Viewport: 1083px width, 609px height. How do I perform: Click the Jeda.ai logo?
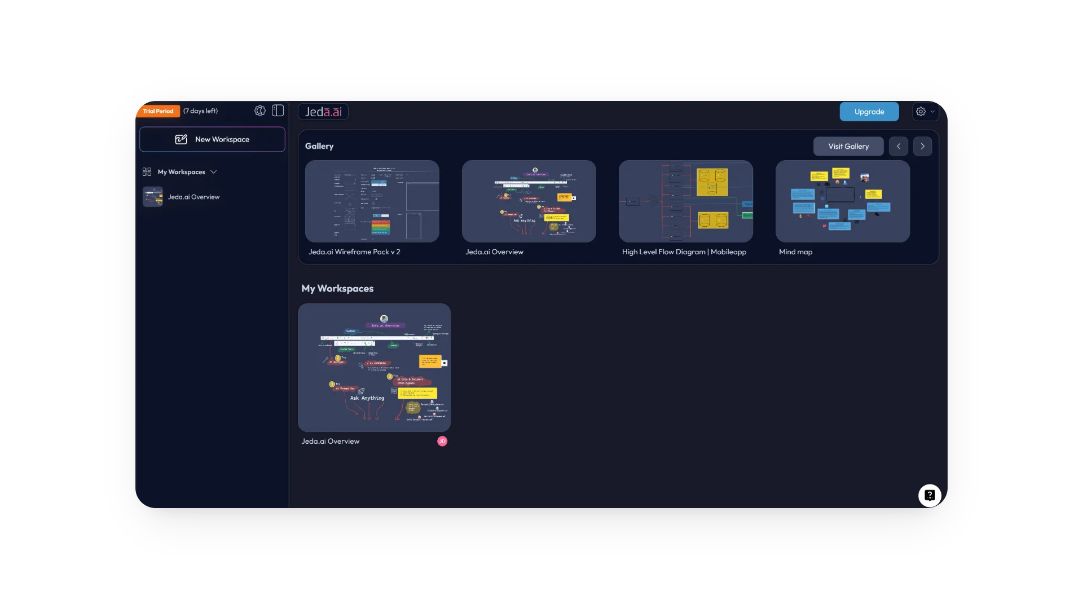pos(323,112)
